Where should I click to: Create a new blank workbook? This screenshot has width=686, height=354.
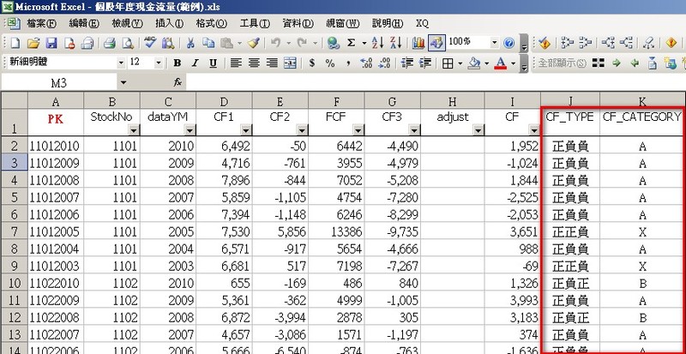coord(15,43)
